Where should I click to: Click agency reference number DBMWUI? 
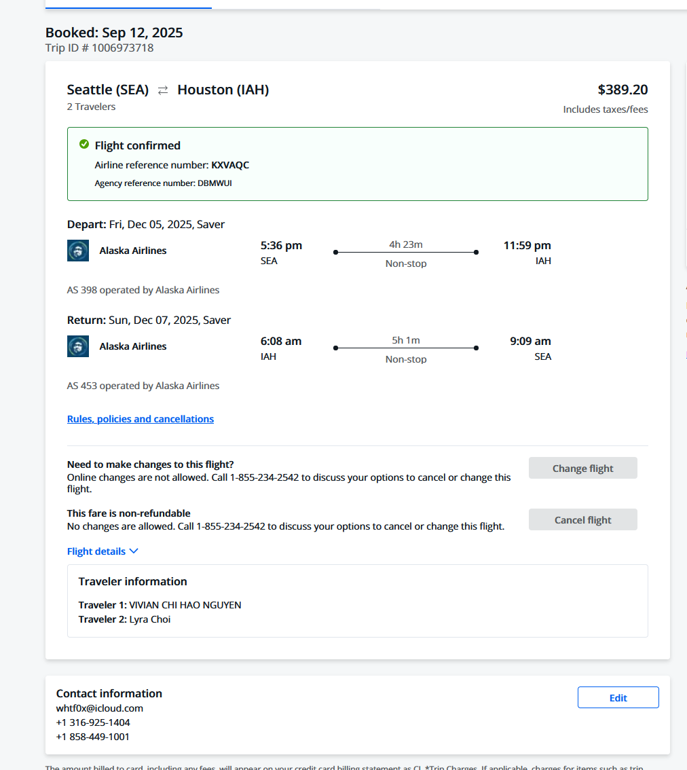(215, 183)
